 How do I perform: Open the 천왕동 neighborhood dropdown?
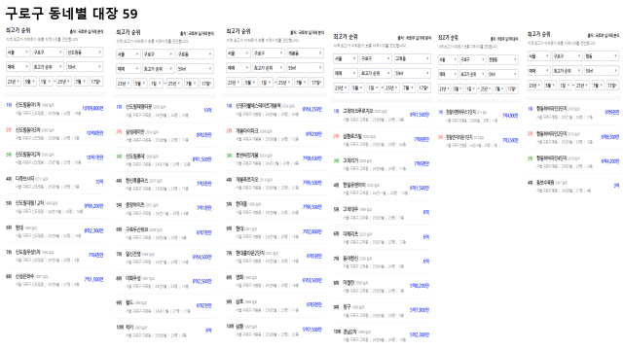502,59
